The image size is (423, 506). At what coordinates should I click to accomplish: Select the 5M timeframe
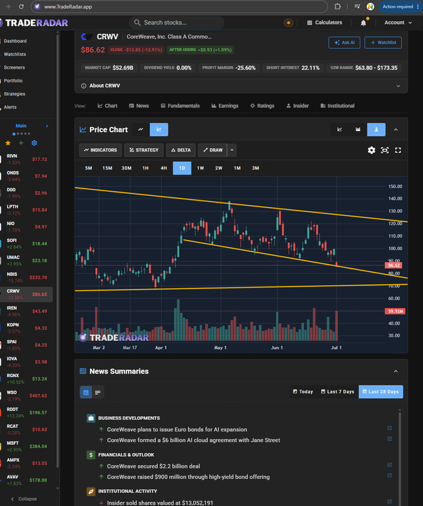pyautogui.click(x=89, y=168)
